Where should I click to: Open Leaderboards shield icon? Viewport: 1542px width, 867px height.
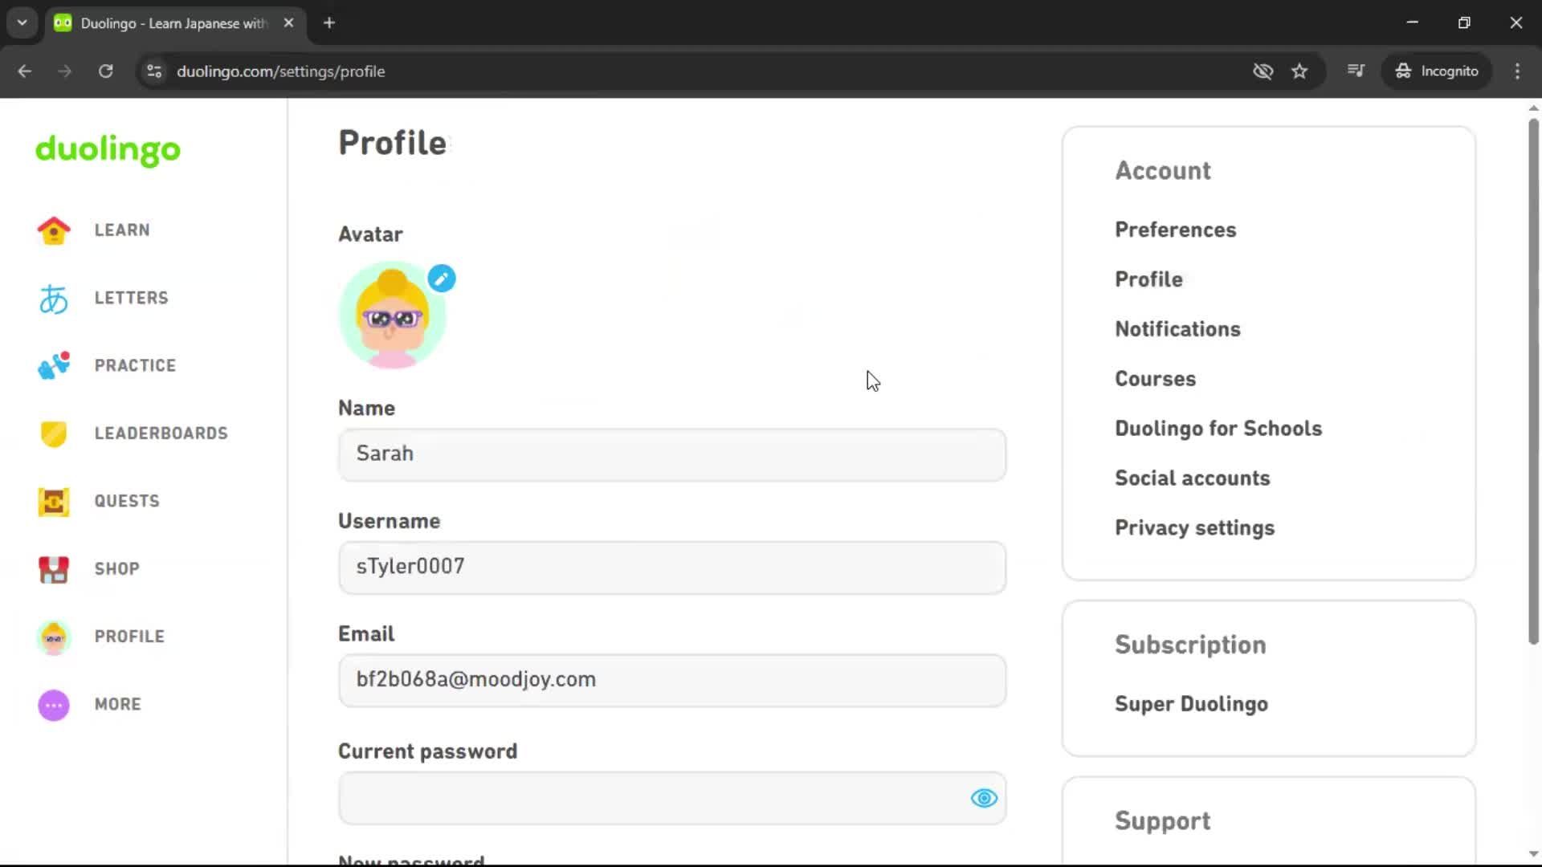click(54, 433)
